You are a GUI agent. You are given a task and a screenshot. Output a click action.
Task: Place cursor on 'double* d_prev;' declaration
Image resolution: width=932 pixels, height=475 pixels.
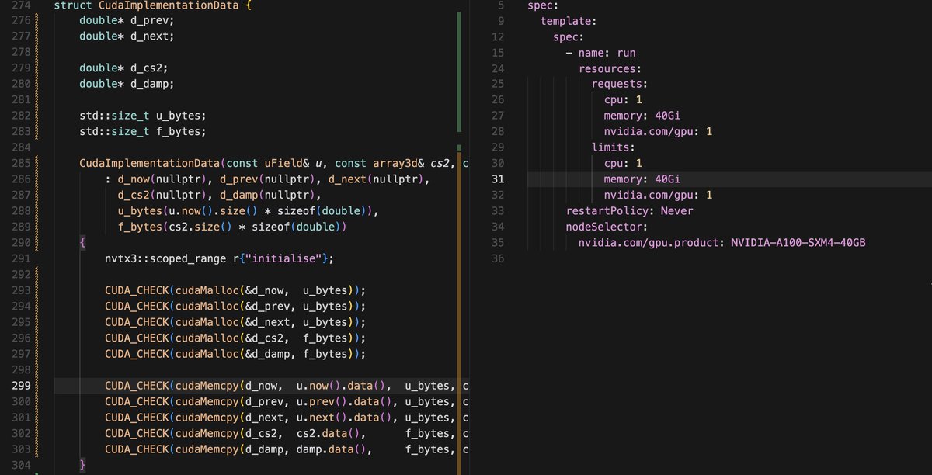point(127,20)
